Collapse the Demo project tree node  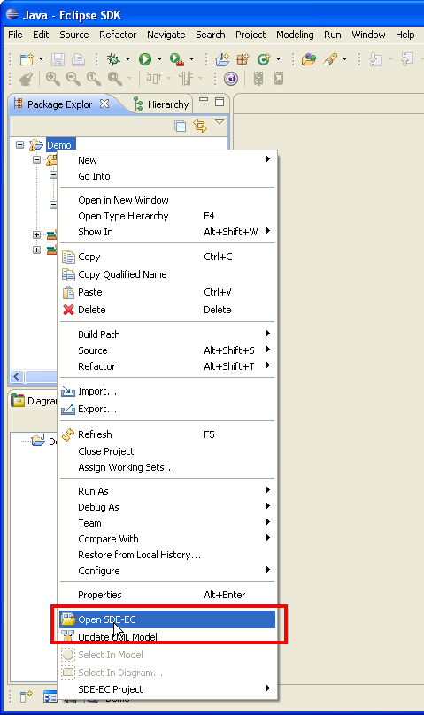pos(19,144)
